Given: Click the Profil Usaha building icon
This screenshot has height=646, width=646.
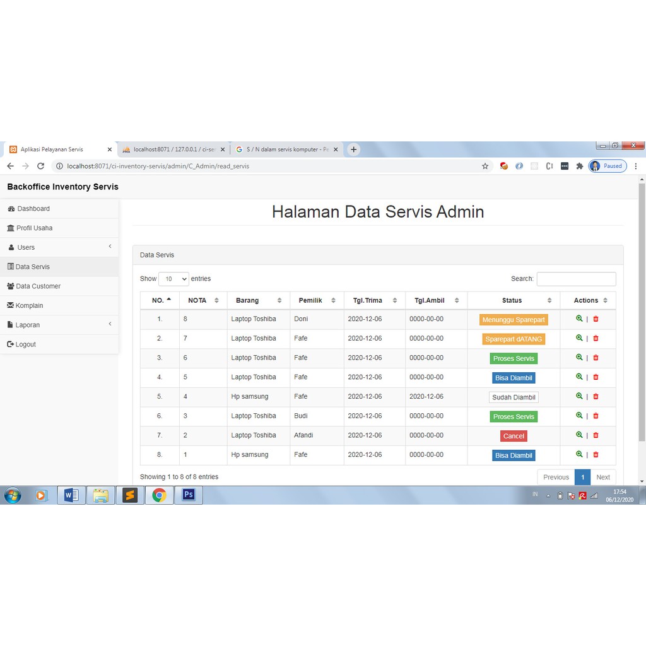Looking at the screenshot, I should 12,228.
